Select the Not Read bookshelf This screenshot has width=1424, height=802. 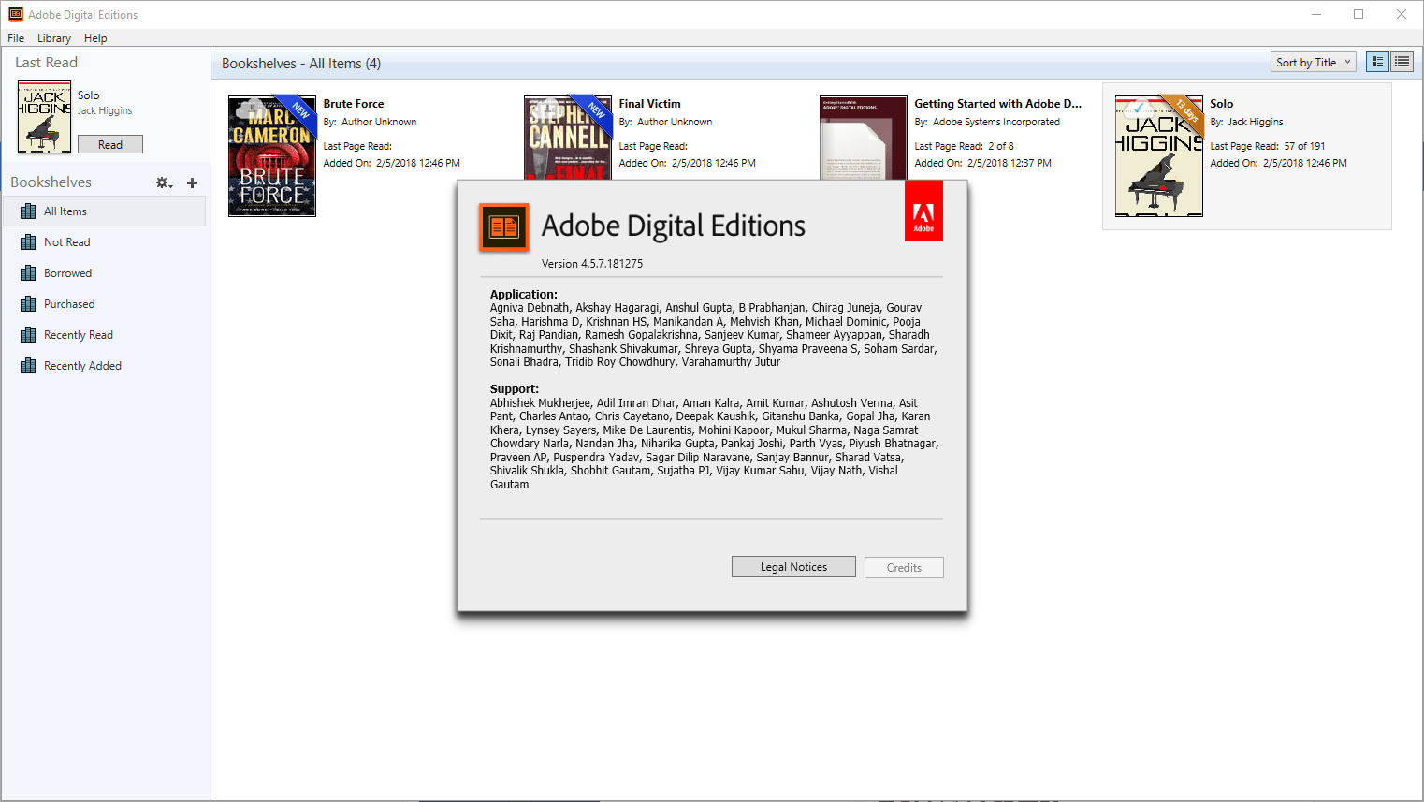click(x=104, y=242)
